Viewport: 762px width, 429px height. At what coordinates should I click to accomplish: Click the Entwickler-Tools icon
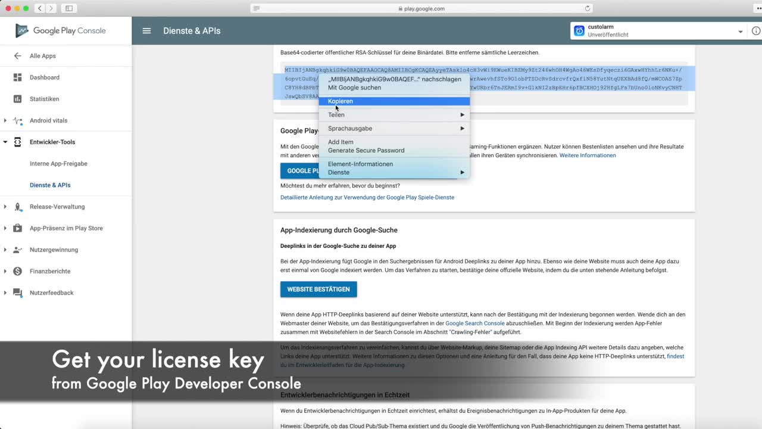click(17, 142)
